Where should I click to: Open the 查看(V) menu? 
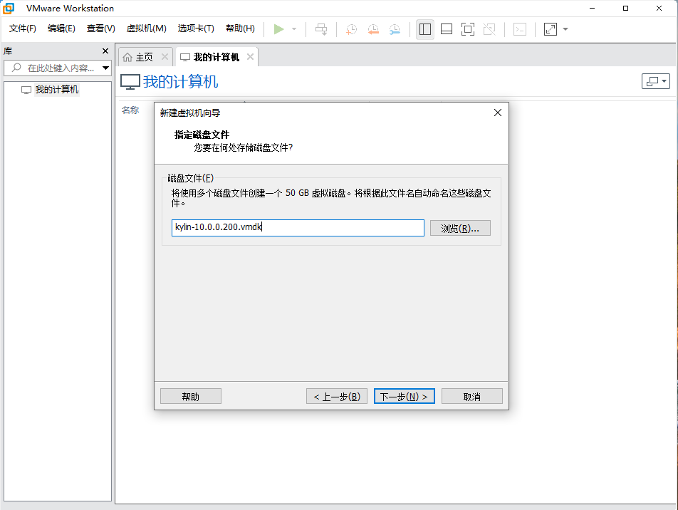[100, 28]
